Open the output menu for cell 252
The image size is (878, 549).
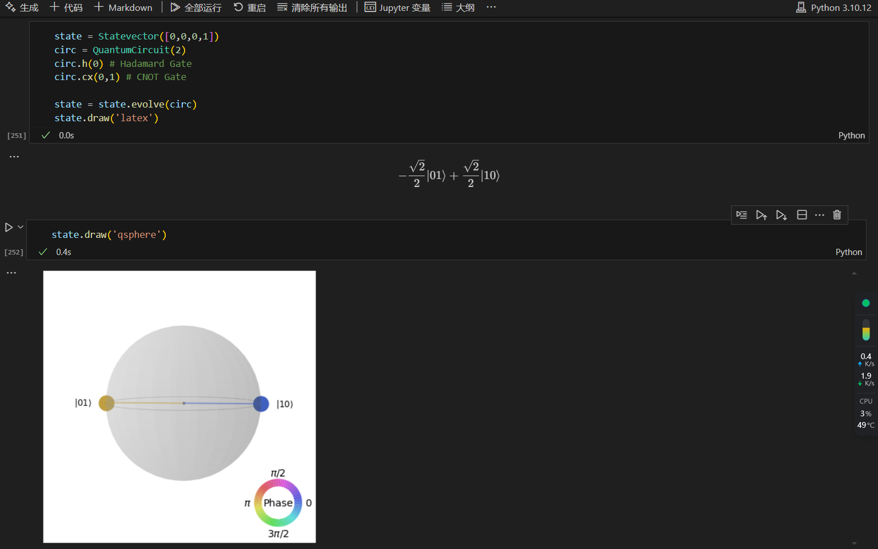[x=11, y=273]
